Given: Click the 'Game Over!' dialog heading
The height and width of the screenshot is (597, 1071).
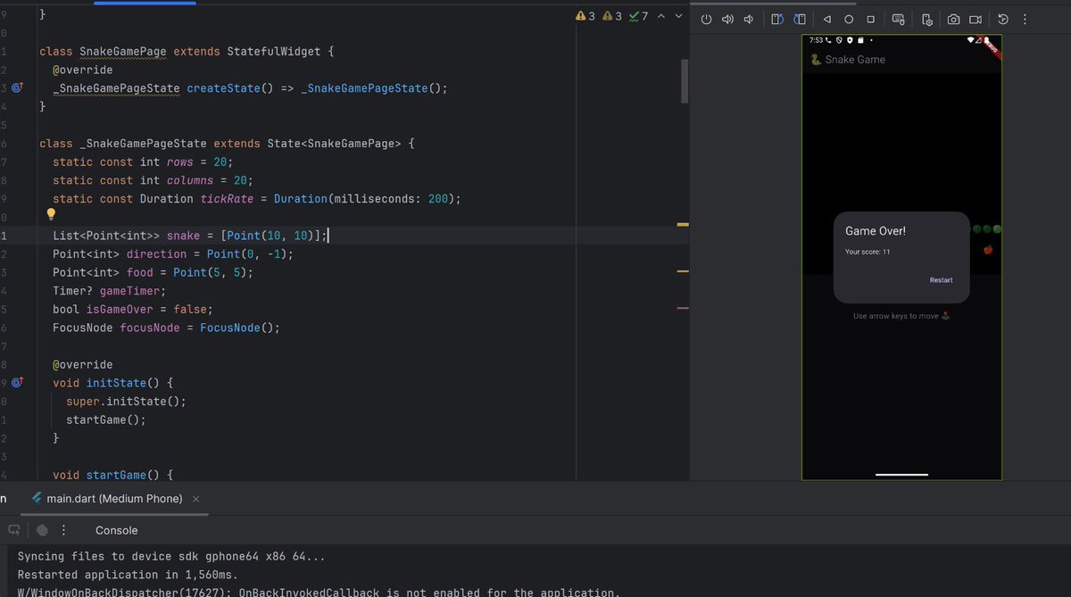Looking at the screenshot, I should (876, 231).
